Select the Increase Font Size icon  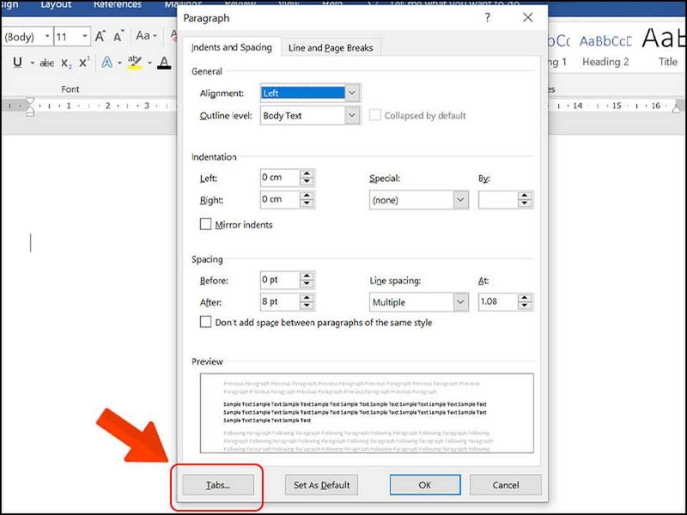pyautogui.click(x=100, y=36)
